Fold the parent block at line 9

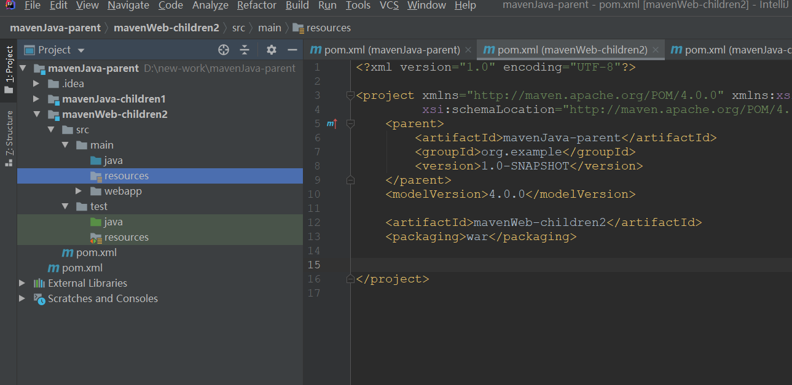point(350,179)
